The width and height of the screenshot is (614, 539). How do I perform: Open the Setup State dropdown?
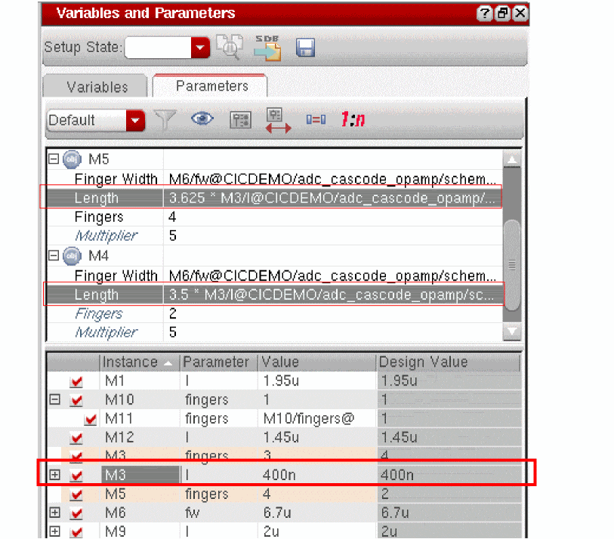(x=200, y=48)
